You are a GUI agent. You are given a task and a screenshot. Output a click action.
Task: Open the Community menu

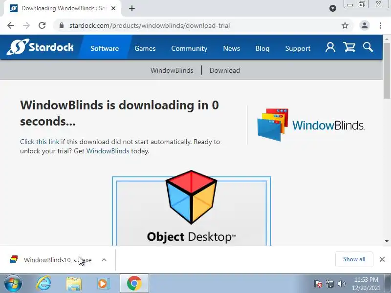coord(189,48)
